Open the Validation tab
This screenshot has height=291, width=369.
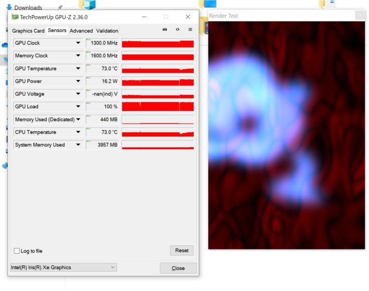pyautogui.click(x=107, y=31)
